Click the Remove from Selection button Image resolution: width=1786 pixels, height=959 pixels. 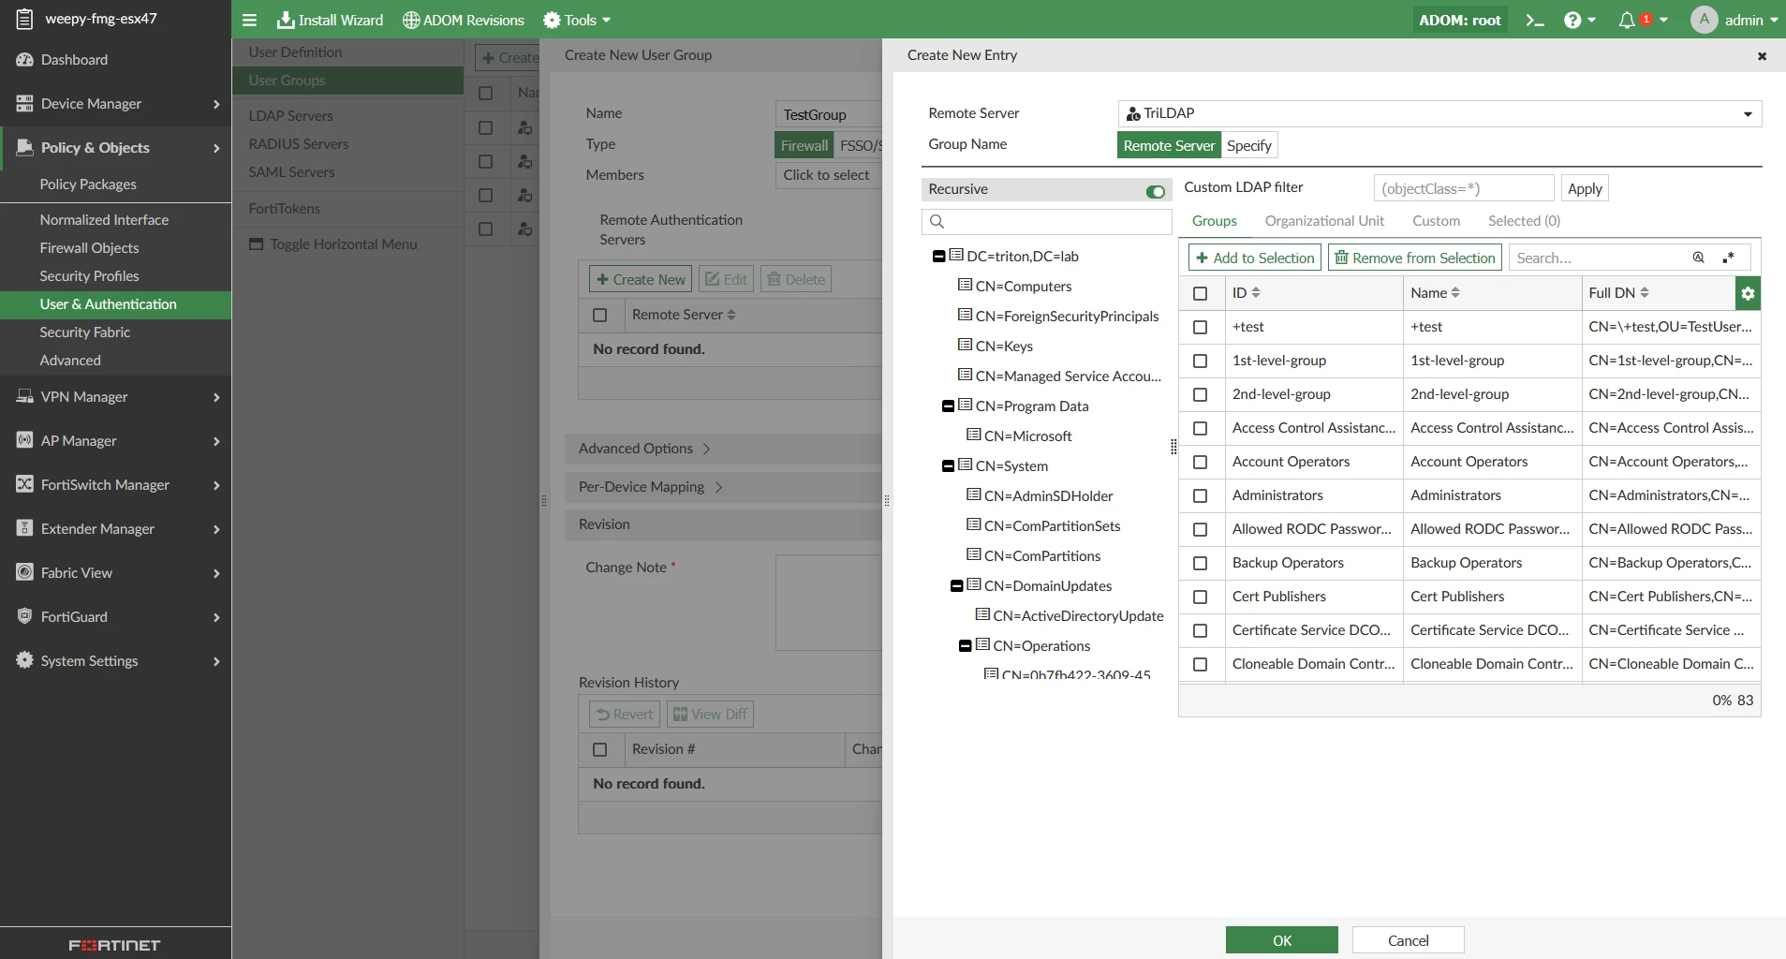click(1415, 258)
